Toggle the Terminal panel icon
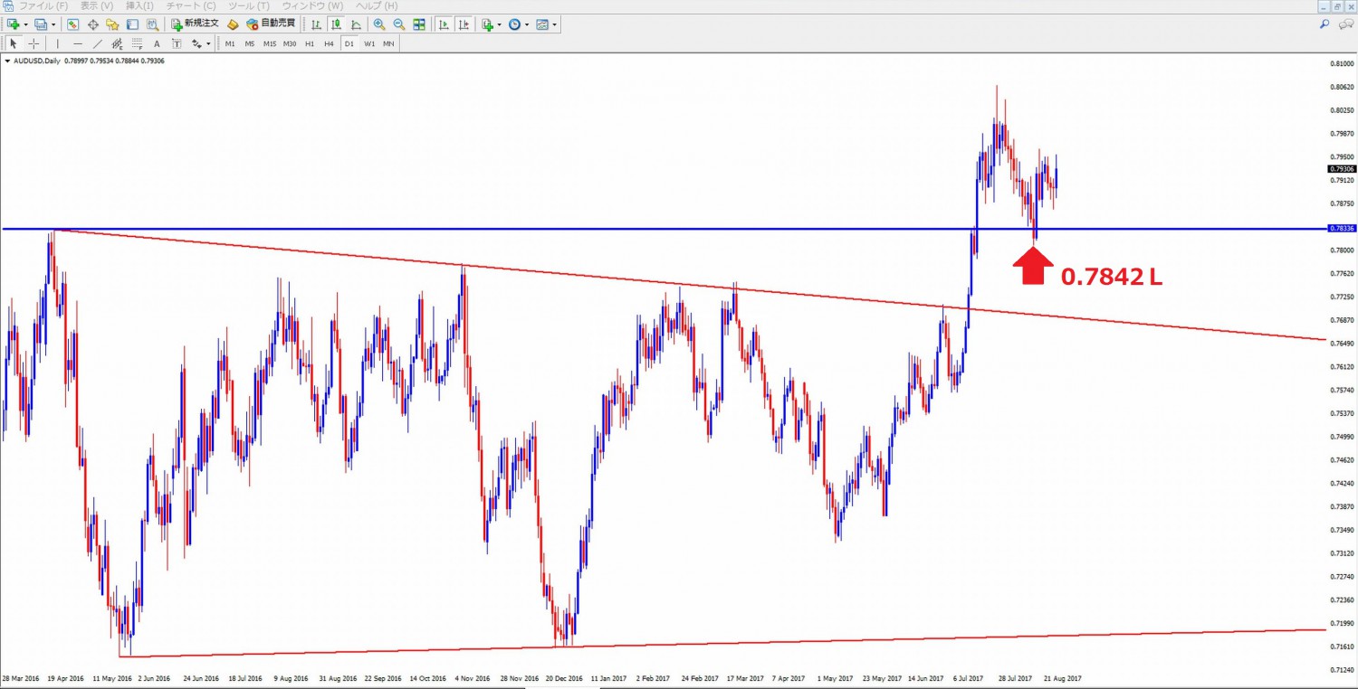The image size is (1358, 689). point(132,24)
